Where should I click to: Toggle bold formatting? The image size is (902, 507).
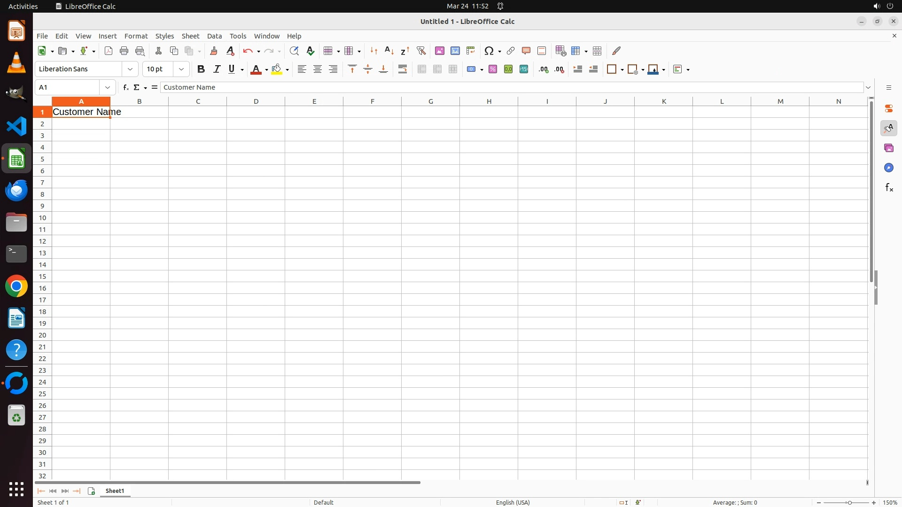pos(201,69)
